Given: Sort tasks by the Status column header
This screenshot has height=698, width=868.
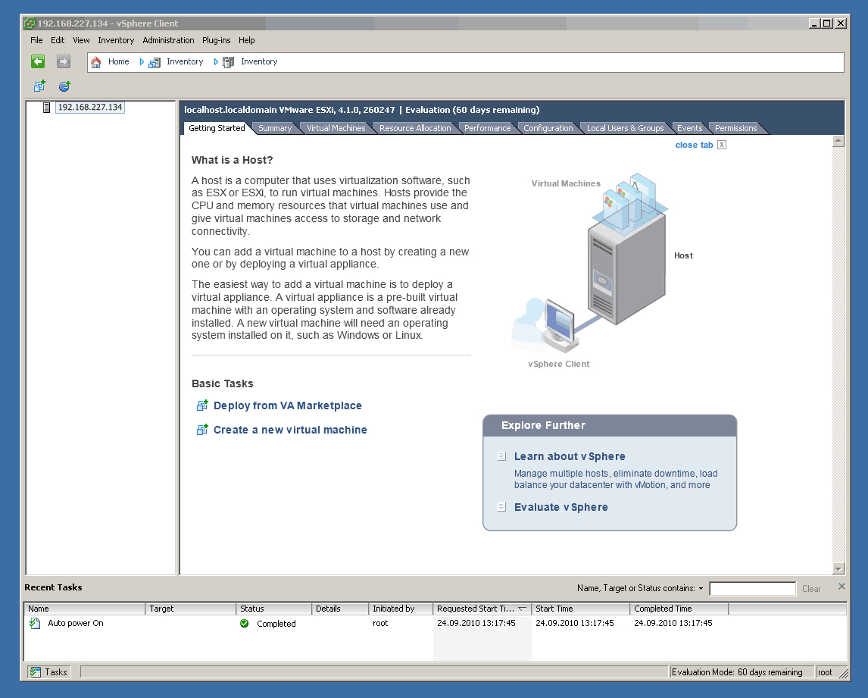Looking at the screenshot, I should click(x=275, y=609).
